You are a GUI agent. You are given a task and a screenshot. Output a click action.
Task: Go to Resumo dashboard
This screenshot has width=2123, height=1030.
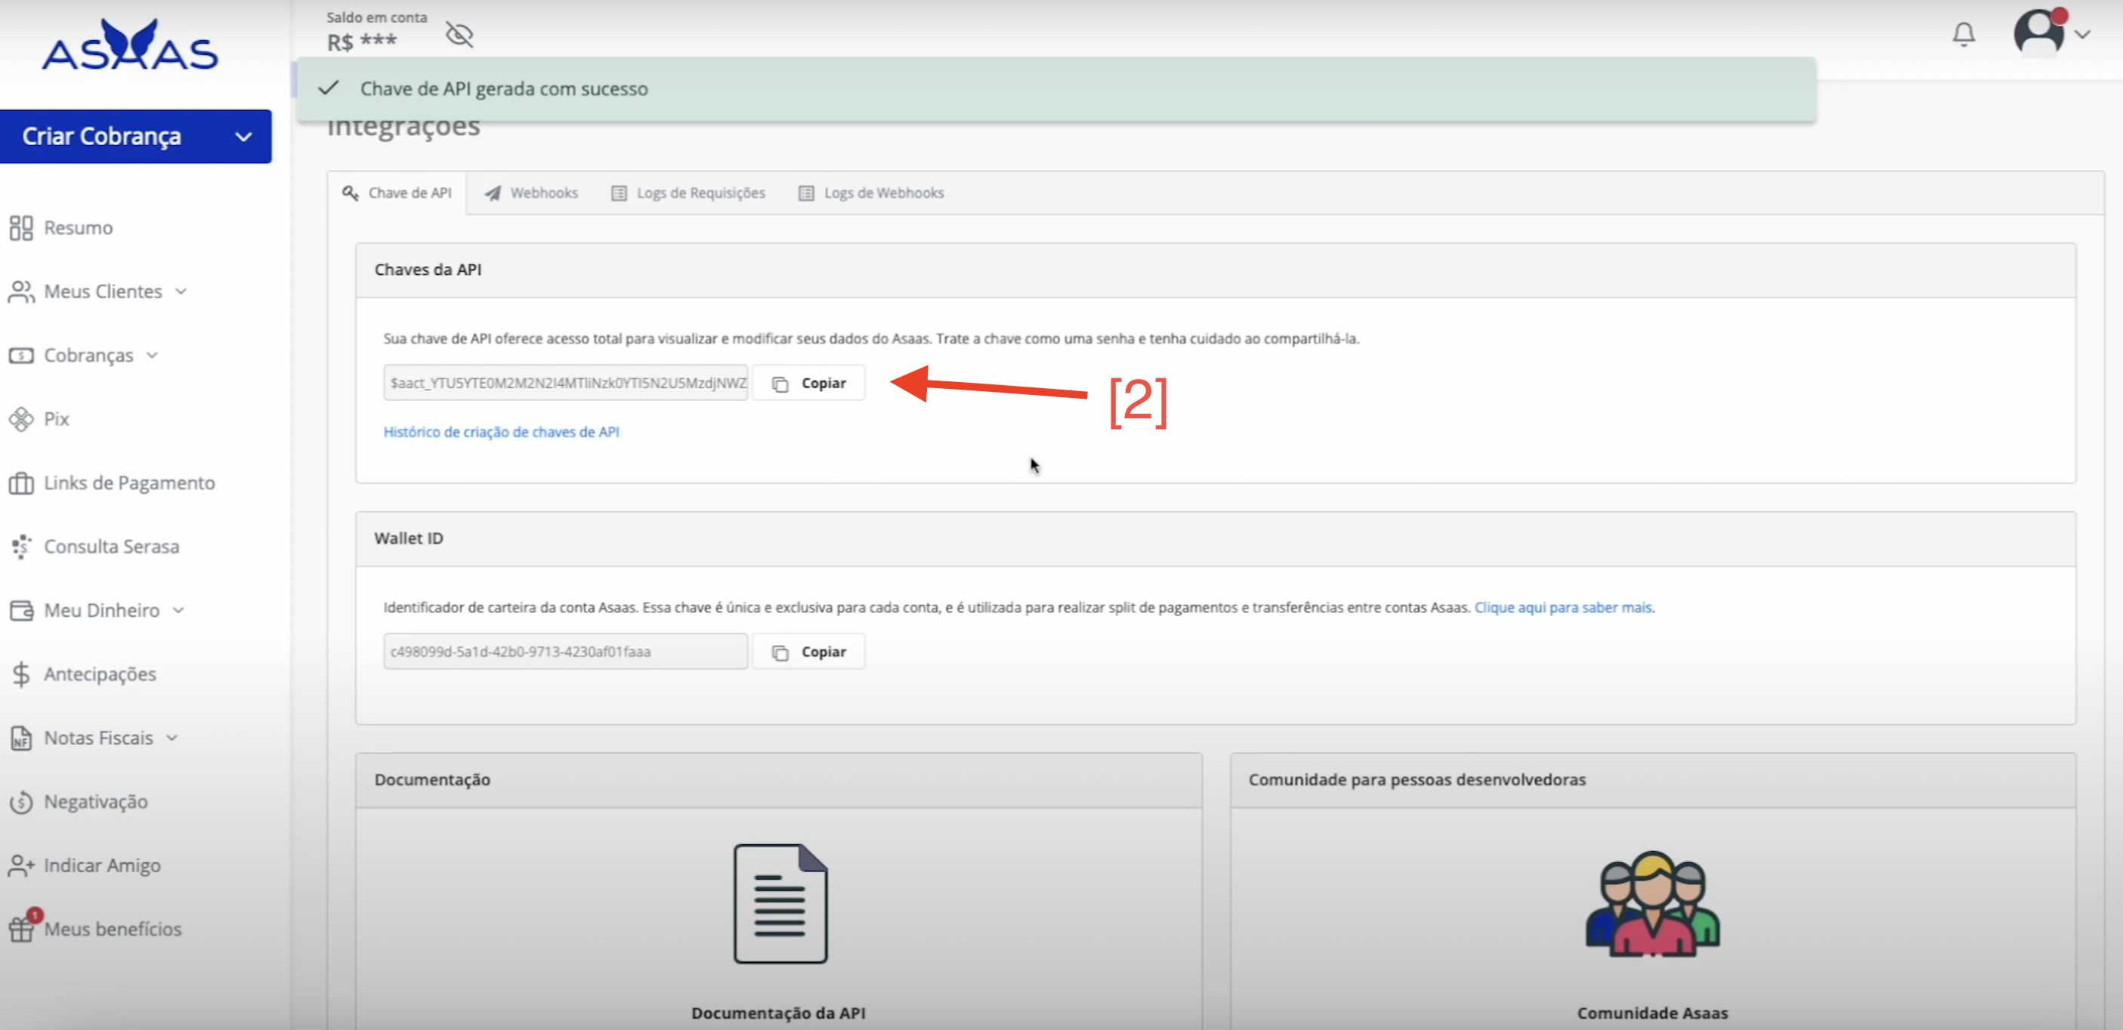tap(78, 227)
